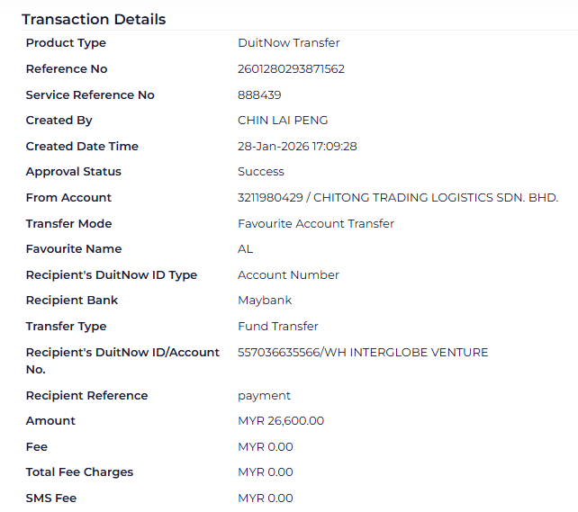Click the Transaction Details heading
Image resolution: width=578 pixels, height=512 pixels.
click(94, 19)
